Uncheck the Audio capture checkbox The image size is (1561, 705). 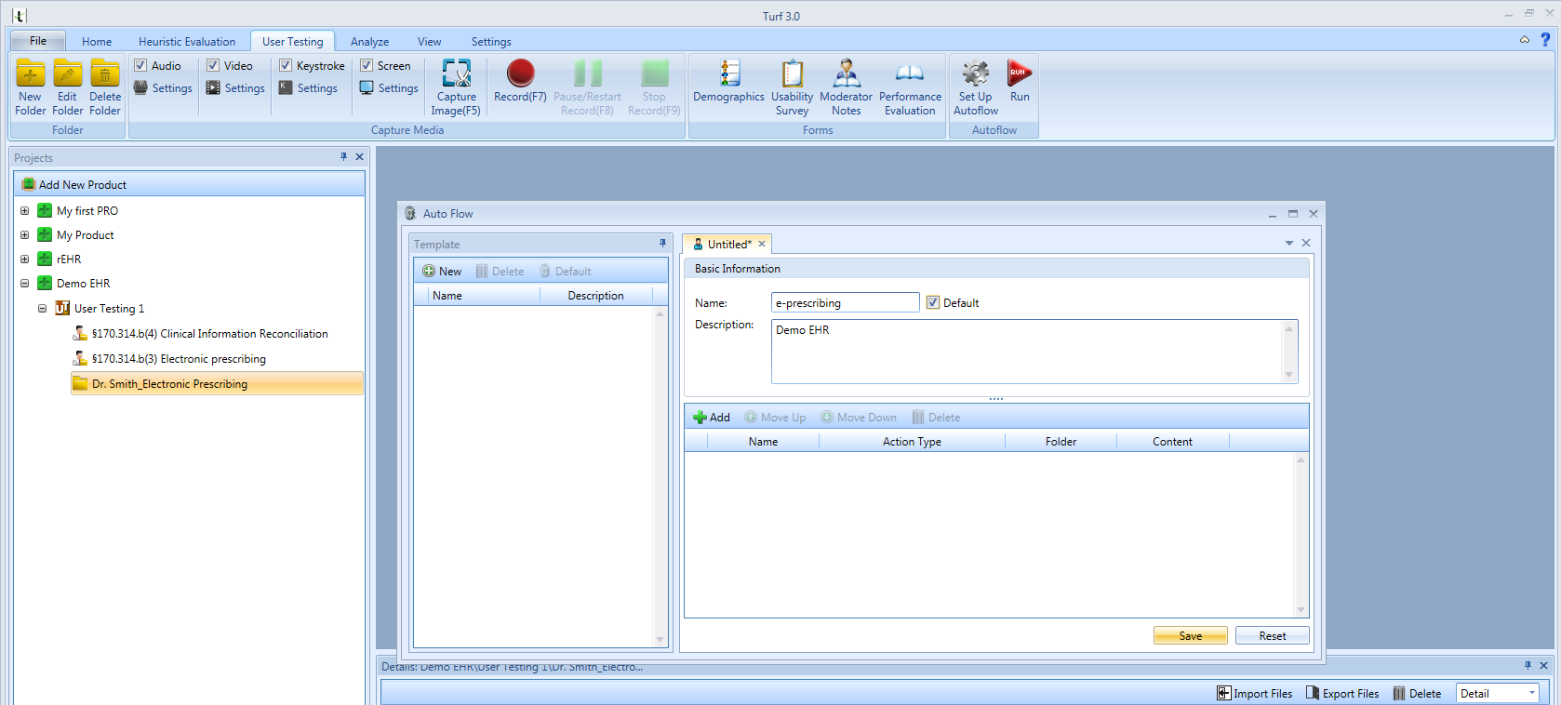point(140,65)
